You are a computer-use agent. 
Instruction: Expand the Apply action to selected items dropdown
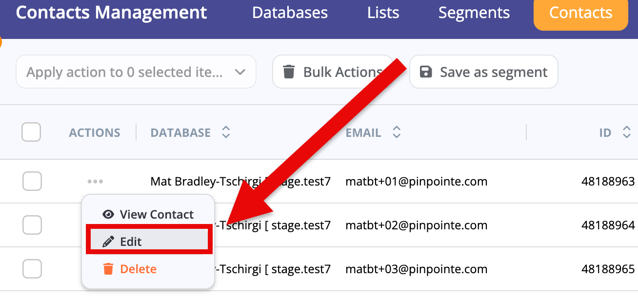click(136, 72)
